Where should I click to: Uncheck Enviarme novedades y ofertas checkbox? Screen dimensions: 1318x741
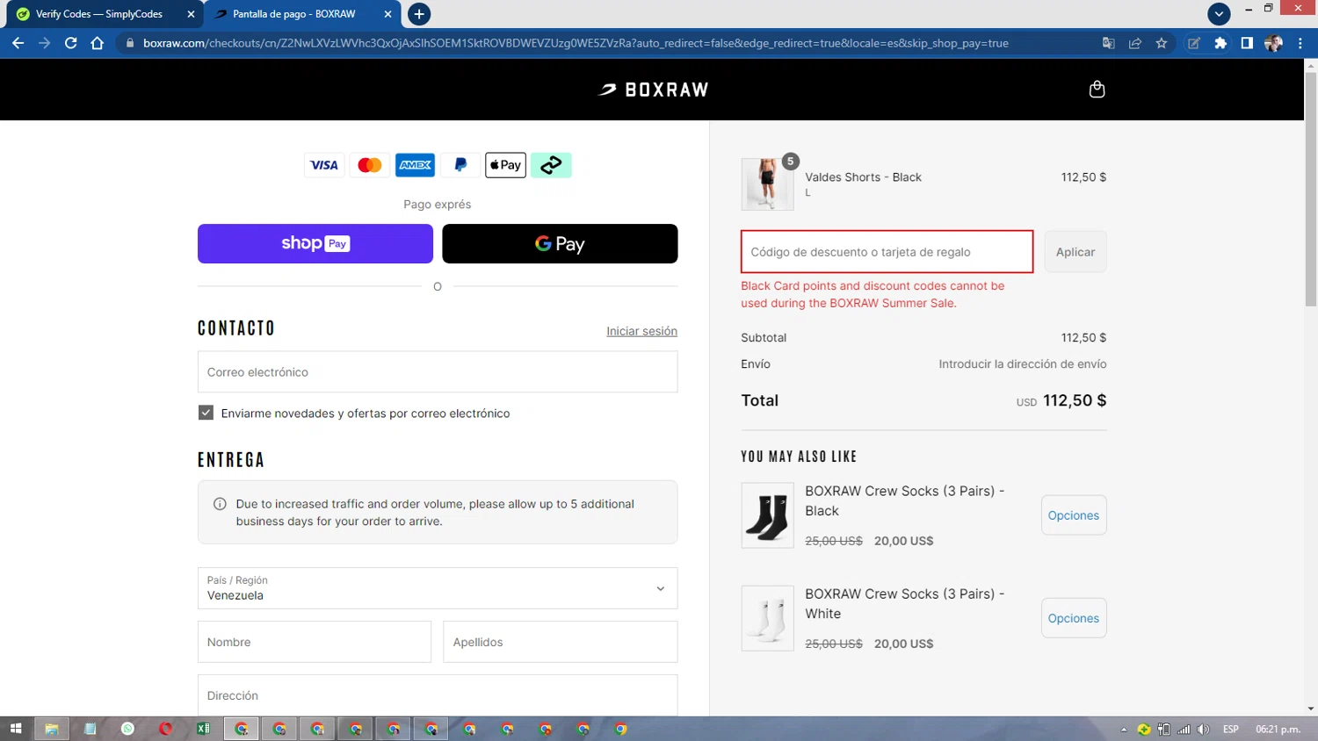point(206,413)
